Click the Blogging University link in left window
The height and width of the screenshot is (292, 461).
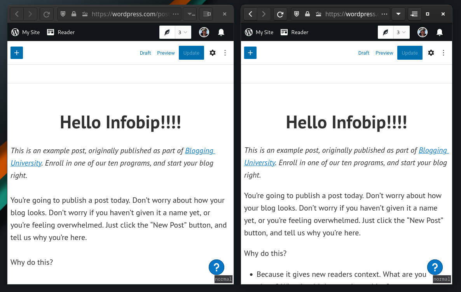click(x=200, y=151)
